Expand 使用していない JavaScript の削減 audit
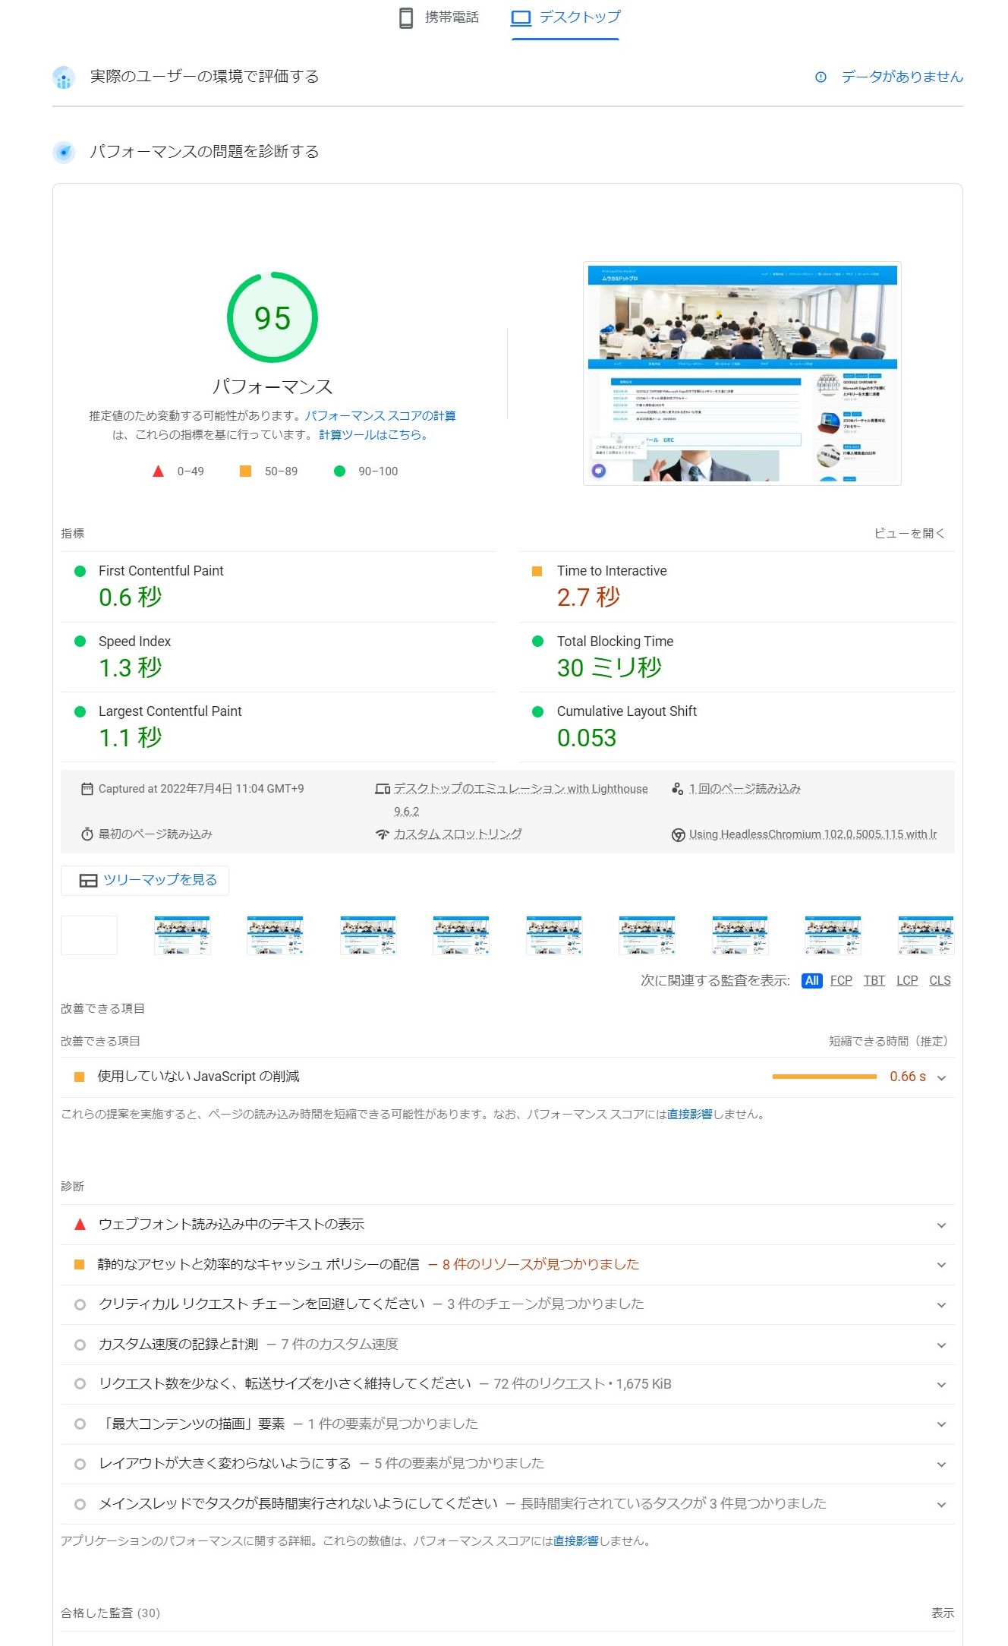Viewport: 1008px width, 1646px height. coord(507,1077)
